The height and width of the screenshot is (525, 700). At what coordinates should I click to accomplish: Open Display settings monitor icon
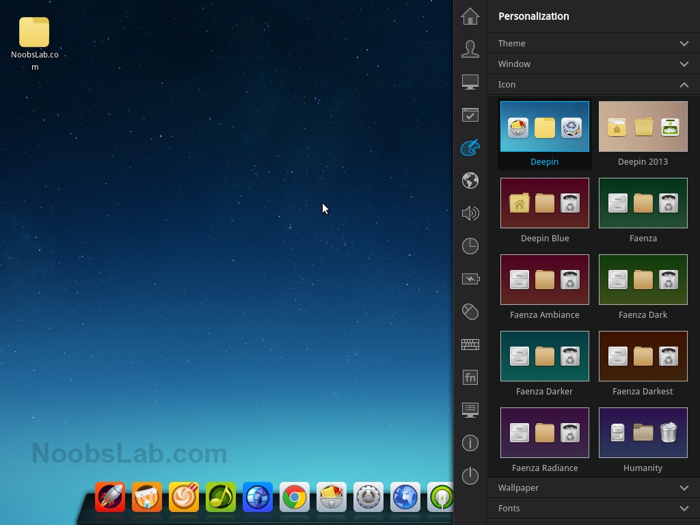coord(470,82)
